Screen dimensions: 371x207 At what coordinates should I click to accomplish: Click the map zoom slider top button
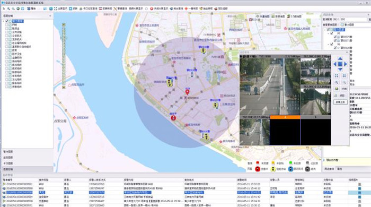click(x=64, y=24)
